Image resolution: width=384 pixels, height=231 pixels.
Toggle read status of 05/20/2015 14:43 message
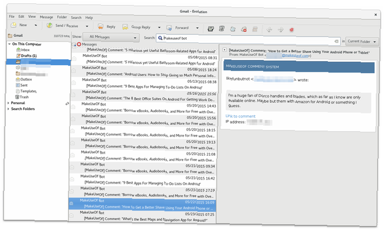pos(73,107)
